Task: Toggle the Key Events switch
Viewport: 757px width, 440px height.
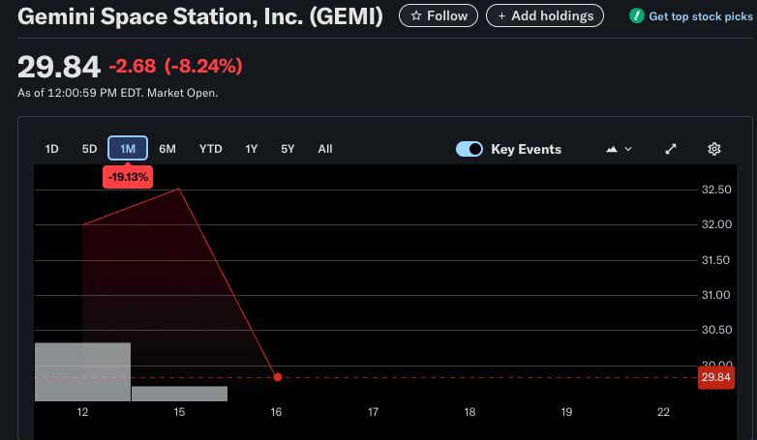Action: (x=469, y=149)
